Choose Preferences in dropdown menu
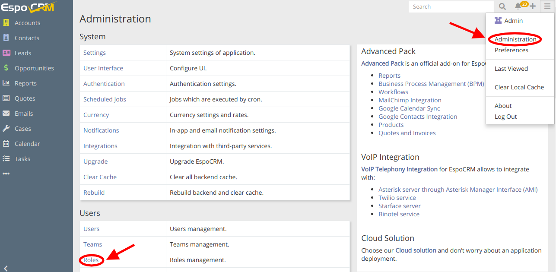The width and height of the screenshot is (556, 272). point(512,50)
